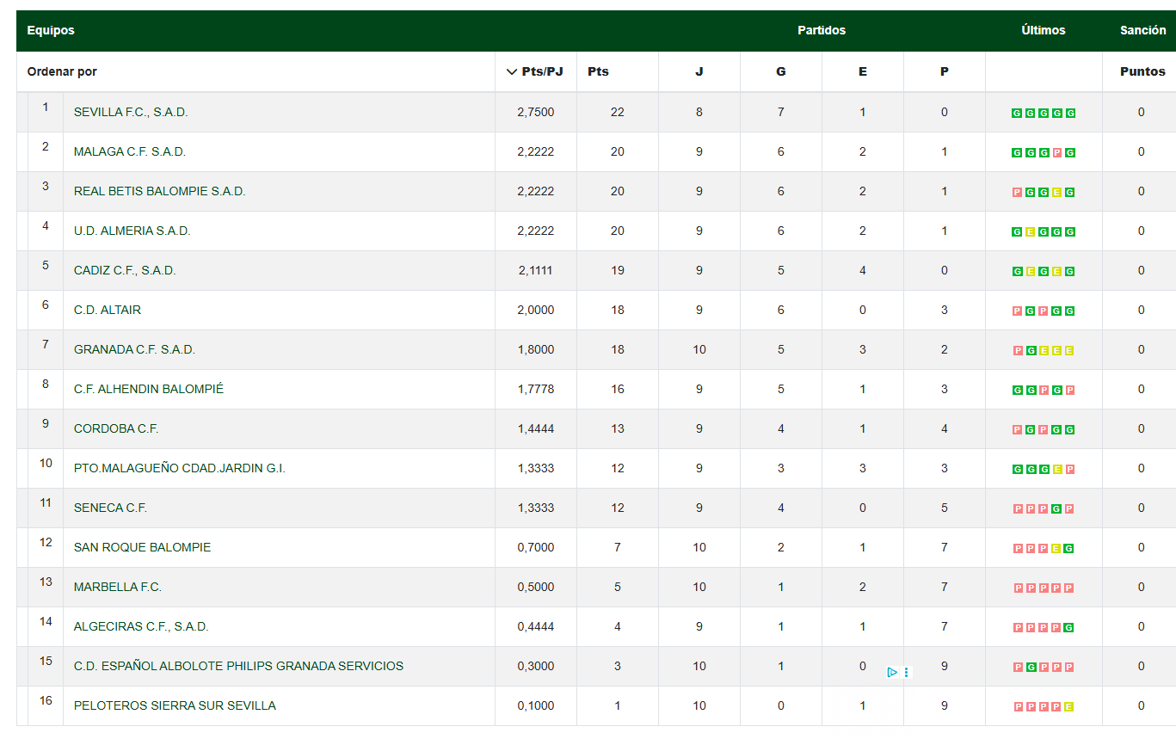The height and width of the screenshot is (739, 1176).
Task: Open SEVILLA F.C., S.A.D. team page
Action: 131,112
